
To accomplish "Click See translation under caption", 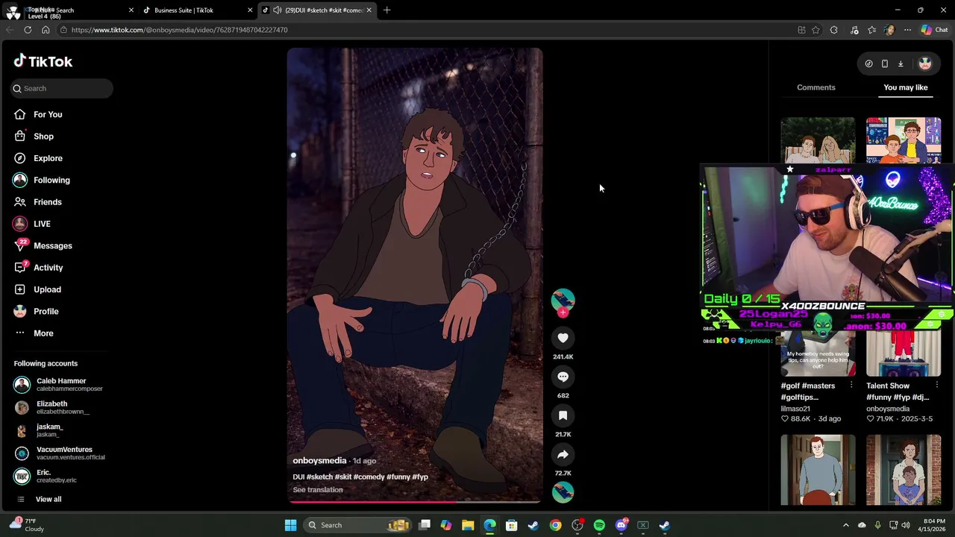I will tap(318, 490).
